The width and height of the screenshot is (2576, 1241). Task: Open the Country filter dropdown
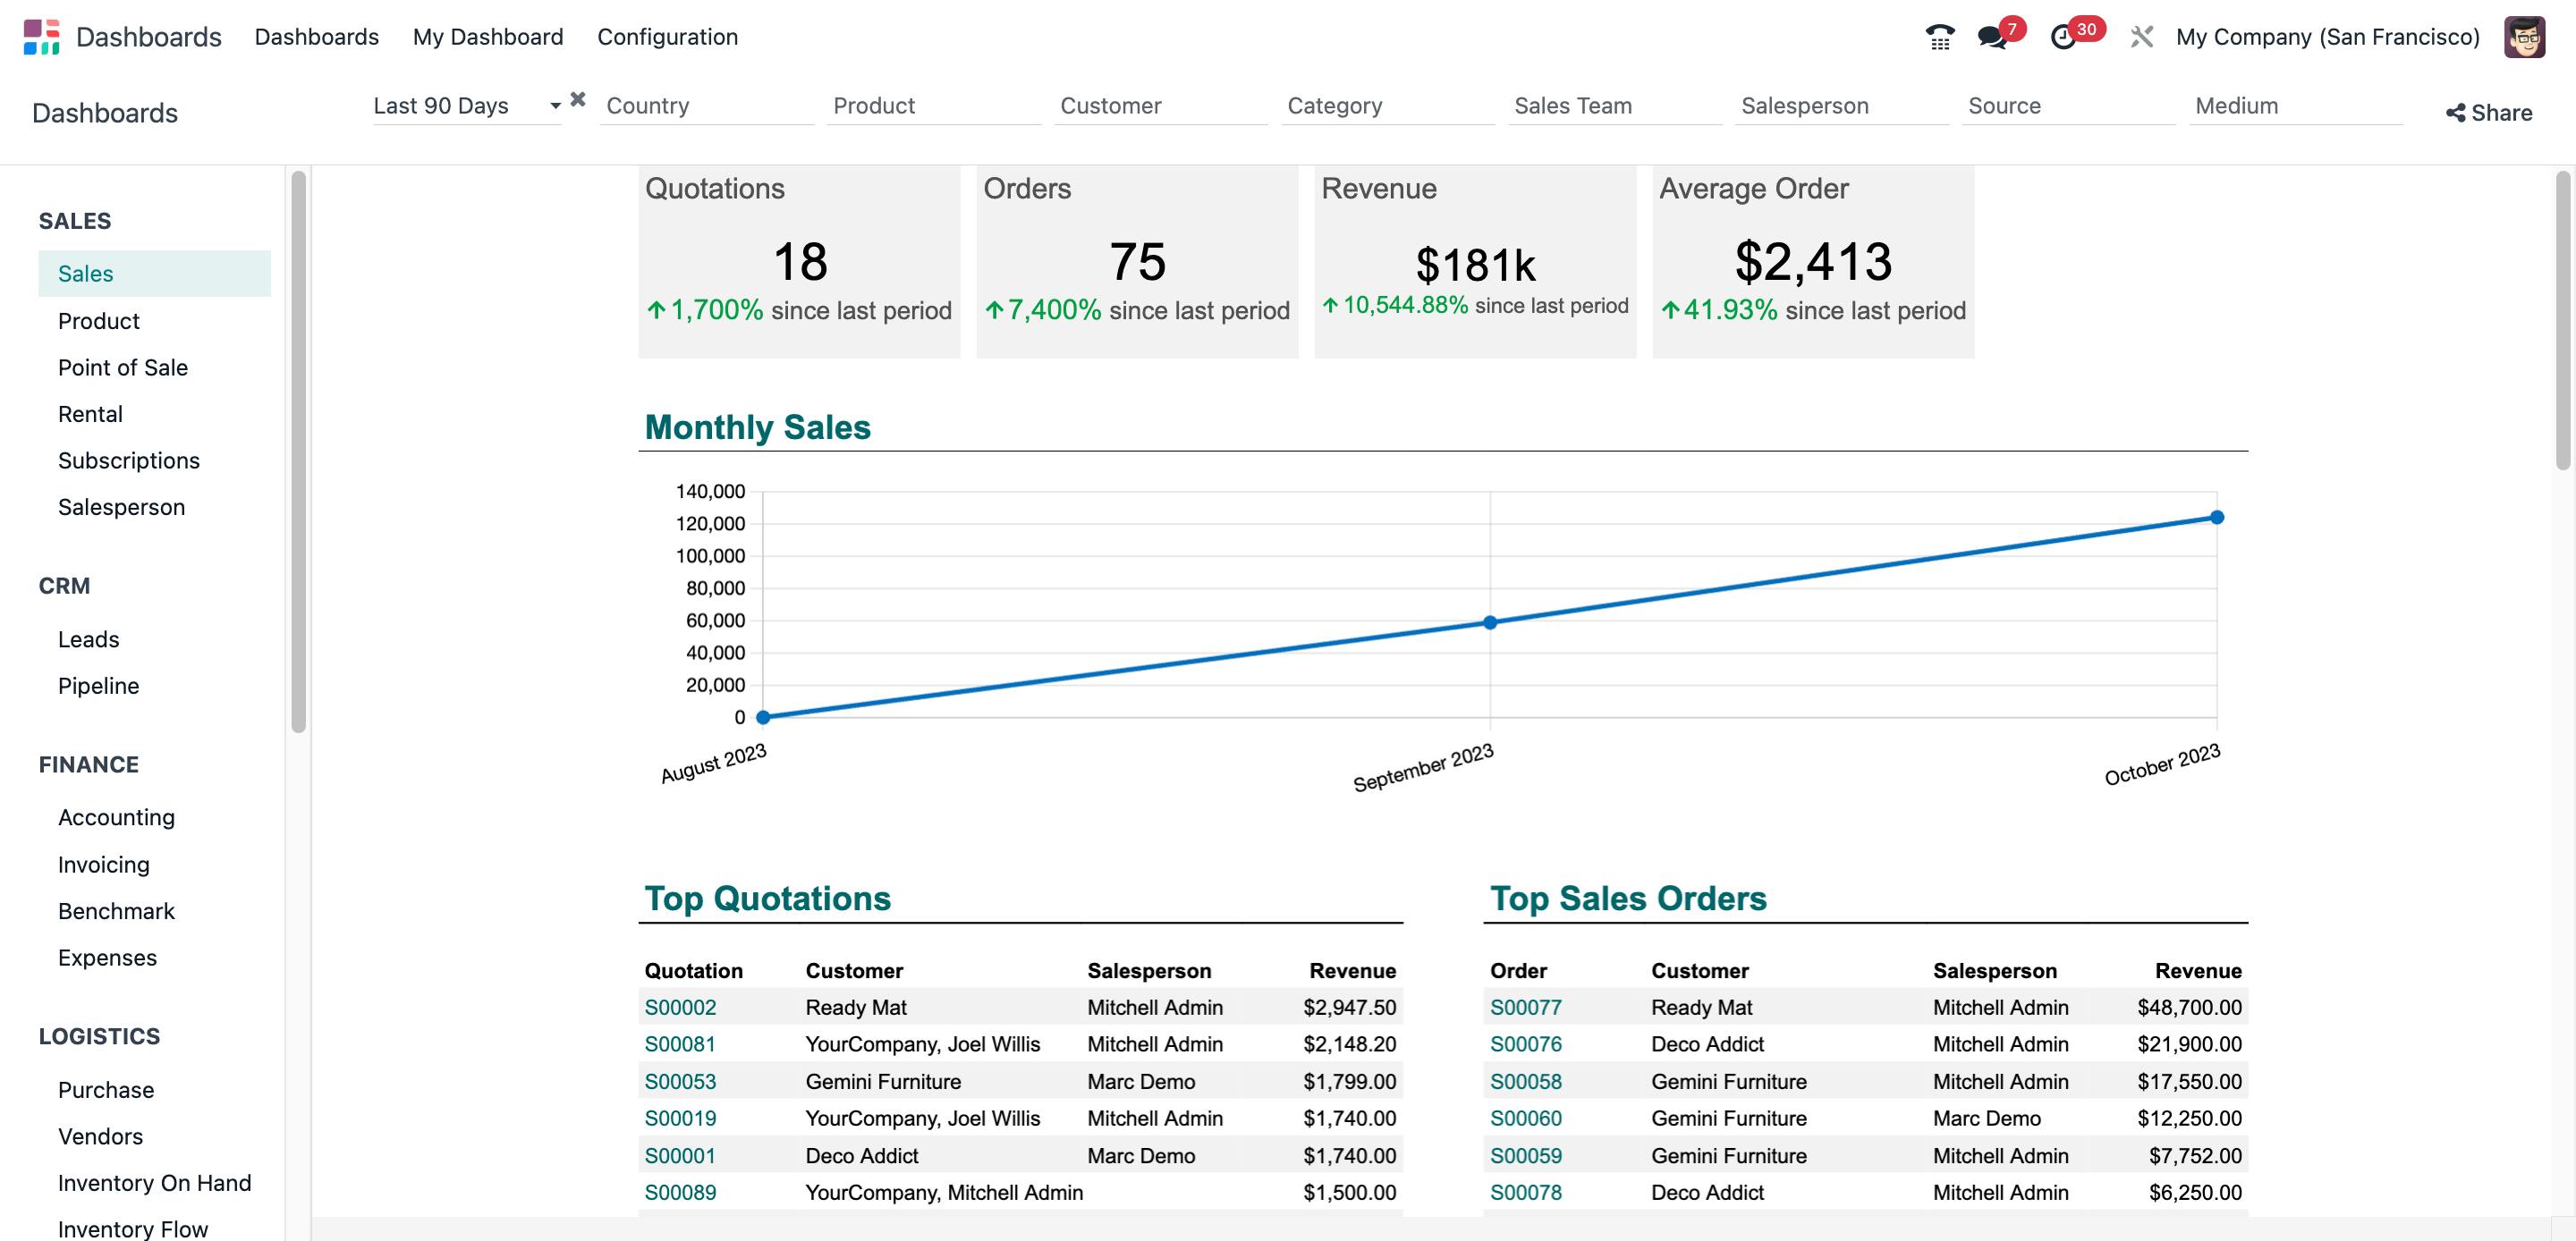(707, 106)
